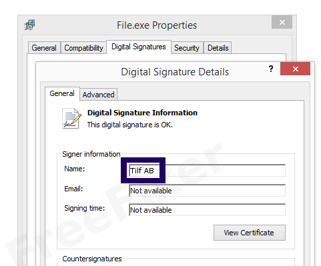
Task: Switch to the Details tab
Action: [218, 48]
